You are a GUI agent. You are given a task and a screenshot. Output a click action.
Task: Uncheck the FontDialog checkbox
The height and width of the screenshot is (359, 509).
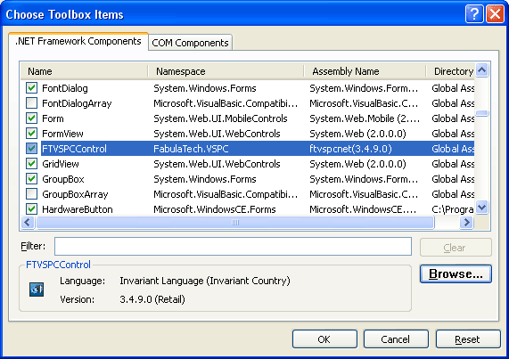click(x=31, y=88)
